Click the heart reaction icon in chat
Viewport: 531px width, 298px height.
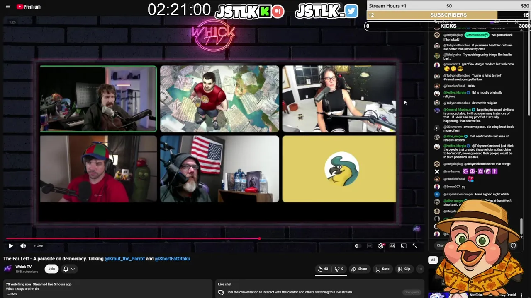point(513,246)
